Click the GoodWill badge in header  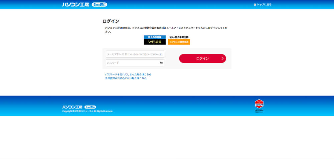click(x=99, y=4)
